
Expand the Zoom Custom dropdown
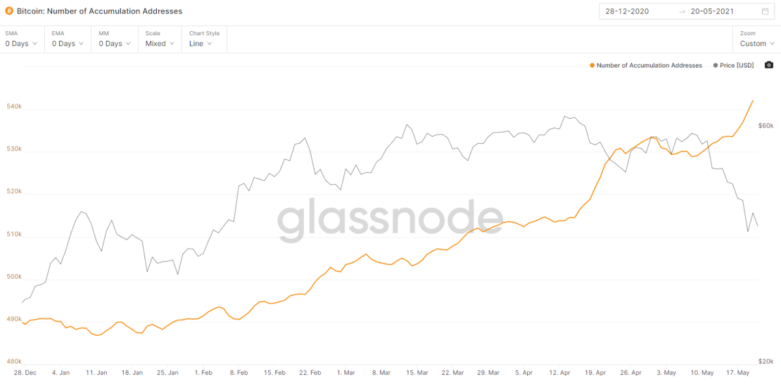(757, 44)
